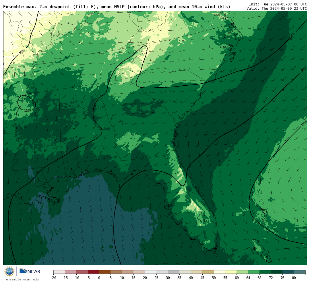The height and width of the screenshot is (283, 310).
Task: Pick the colorbar swatch between 35 and 40
Action: 185,272
